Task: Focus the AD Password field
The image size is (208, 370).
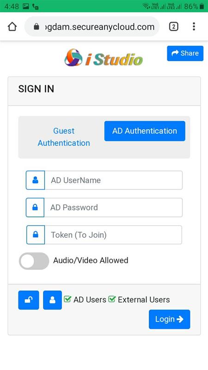Action: point(113,207)
